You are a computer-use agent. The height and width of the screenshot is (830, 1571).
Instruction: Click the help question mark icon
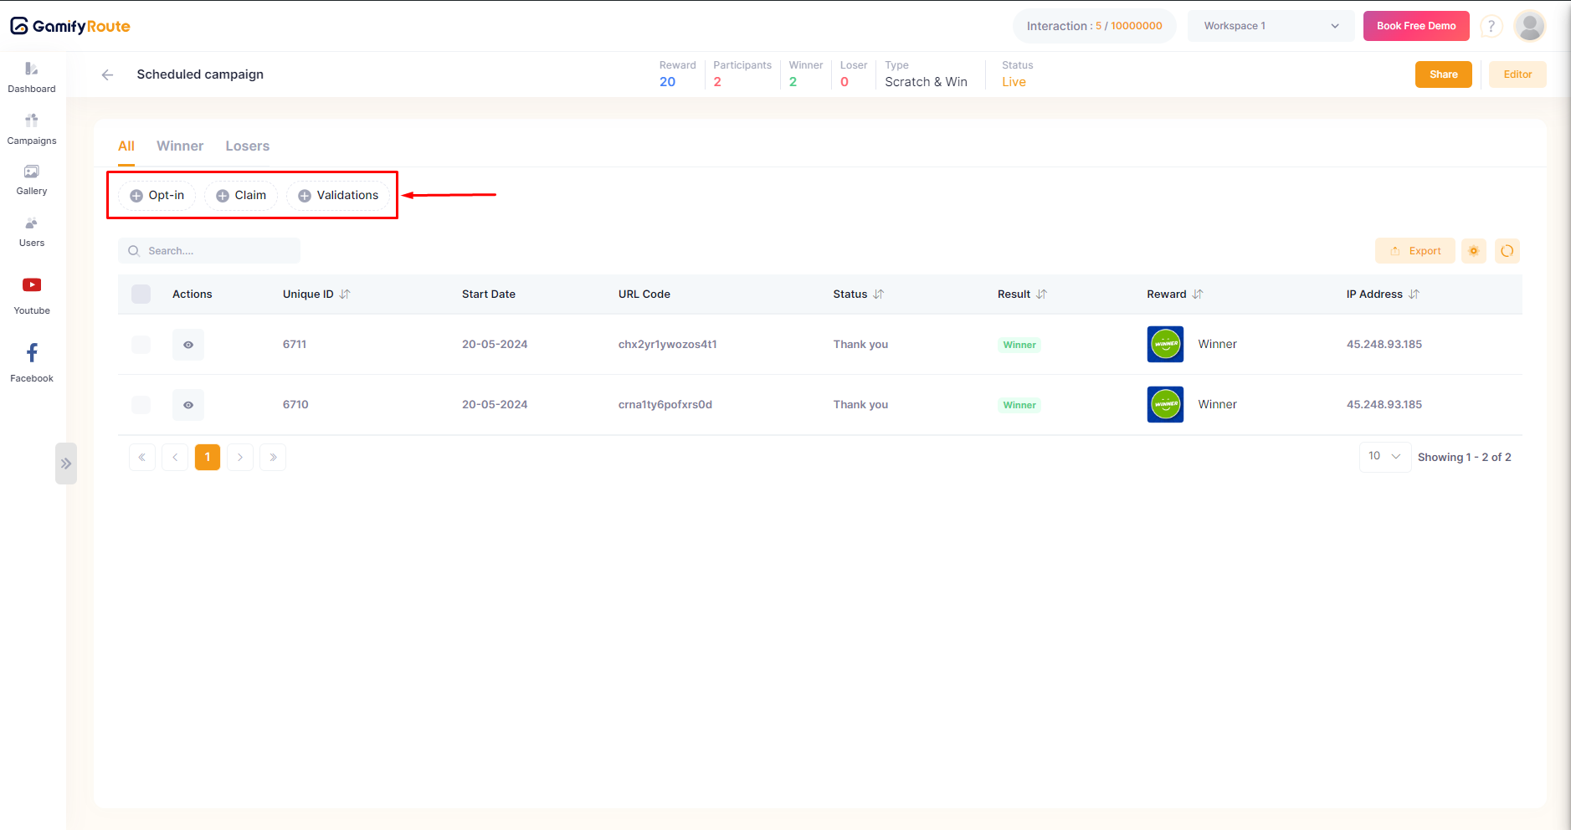(x=1491, y=26)
